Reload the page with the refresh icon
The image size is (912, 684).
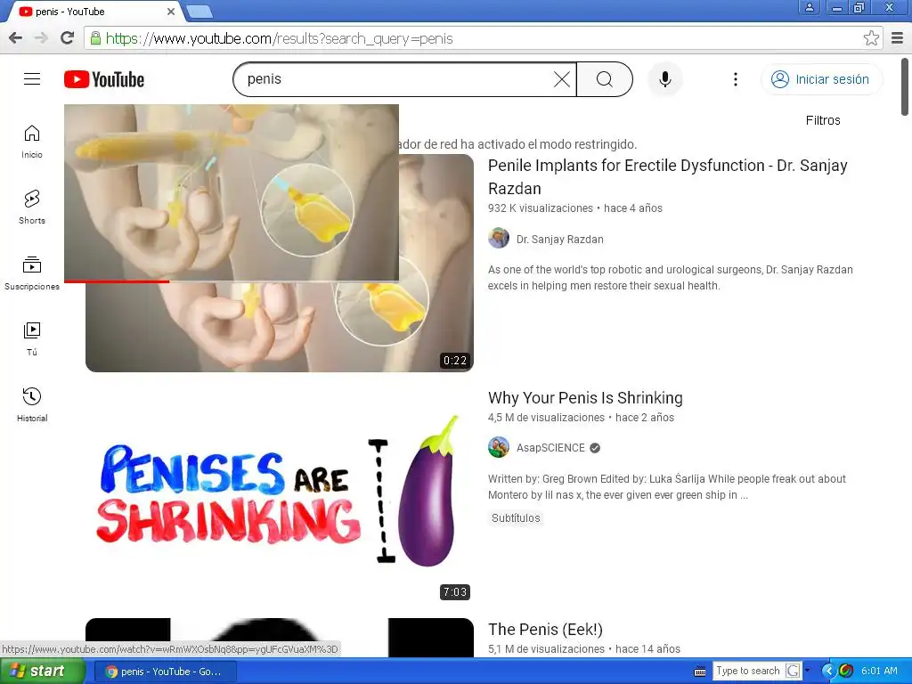coord(68,38)
